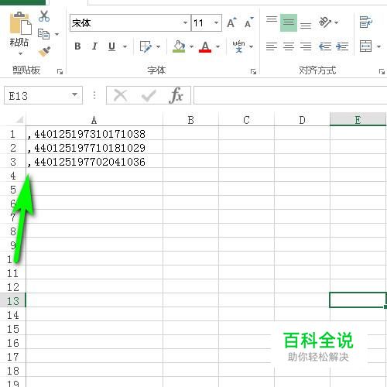Toggle Wrap Text icon

click(366, 22)
